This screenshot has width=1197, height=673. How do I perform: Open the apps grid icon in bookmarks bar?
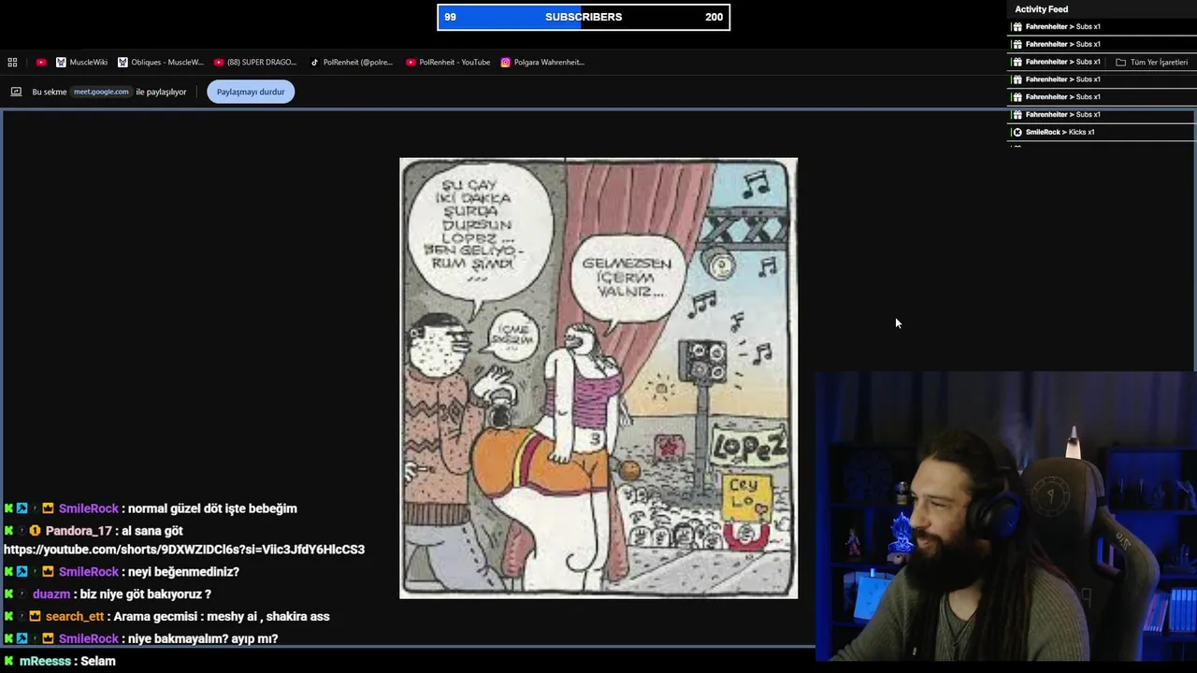12,63
